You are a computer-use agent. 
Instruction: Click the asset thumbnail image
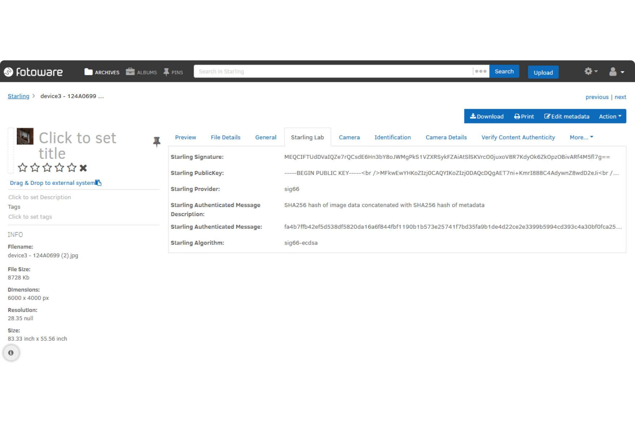click(x=25, y=136)
